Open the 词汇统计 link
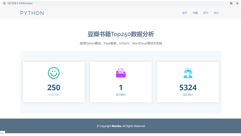The width and height of the screenshot is (241, 136). pyautogui.click(x=188, y=95)
